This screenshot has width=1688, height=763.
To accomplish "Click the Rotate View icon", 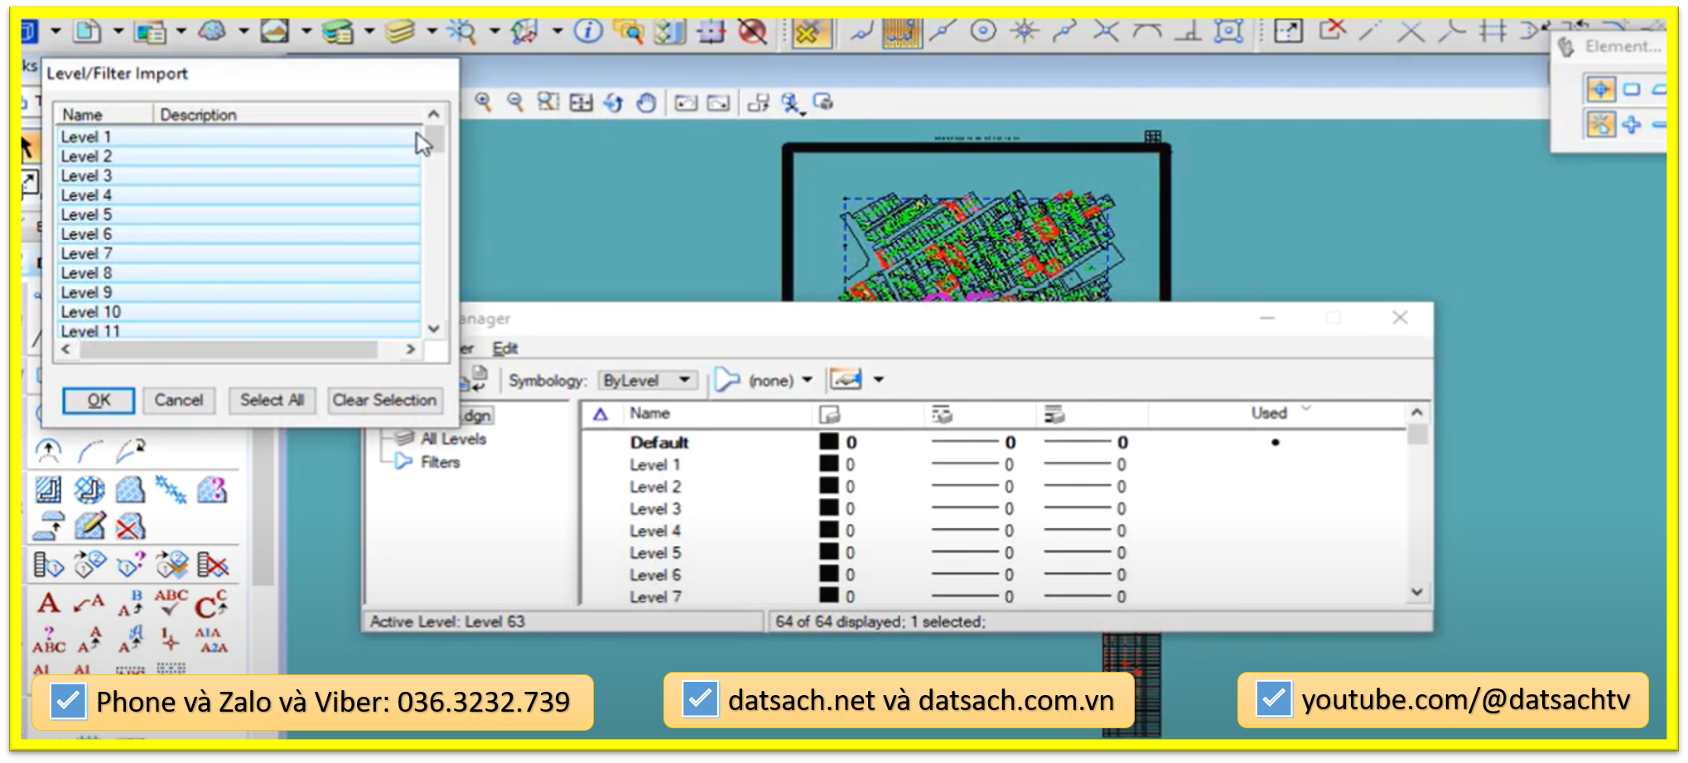I will (613, 103).
